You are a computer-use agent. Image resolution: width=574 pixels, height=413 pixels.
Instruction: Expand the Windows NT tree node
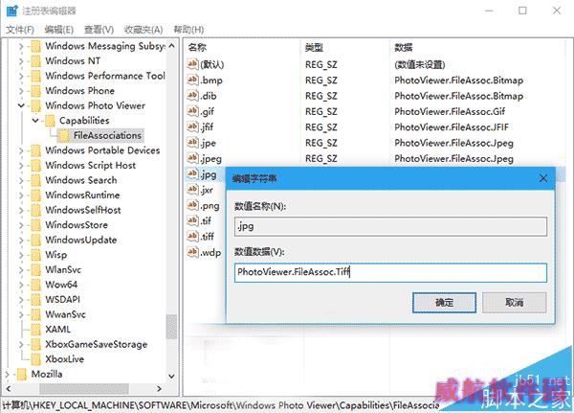click(21, 61)
